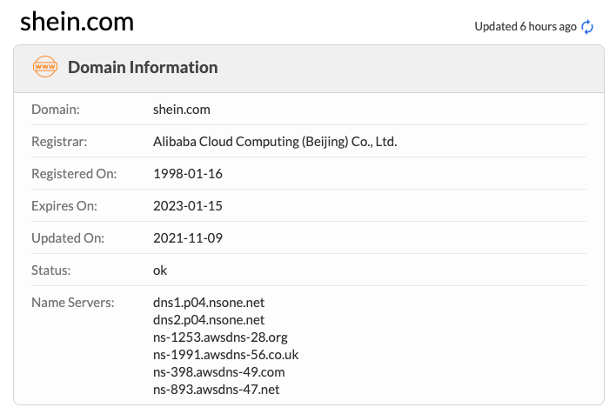Click name server ns-893.awsdns-47.net
616x414 pixels.
click(x=217, y=389)
